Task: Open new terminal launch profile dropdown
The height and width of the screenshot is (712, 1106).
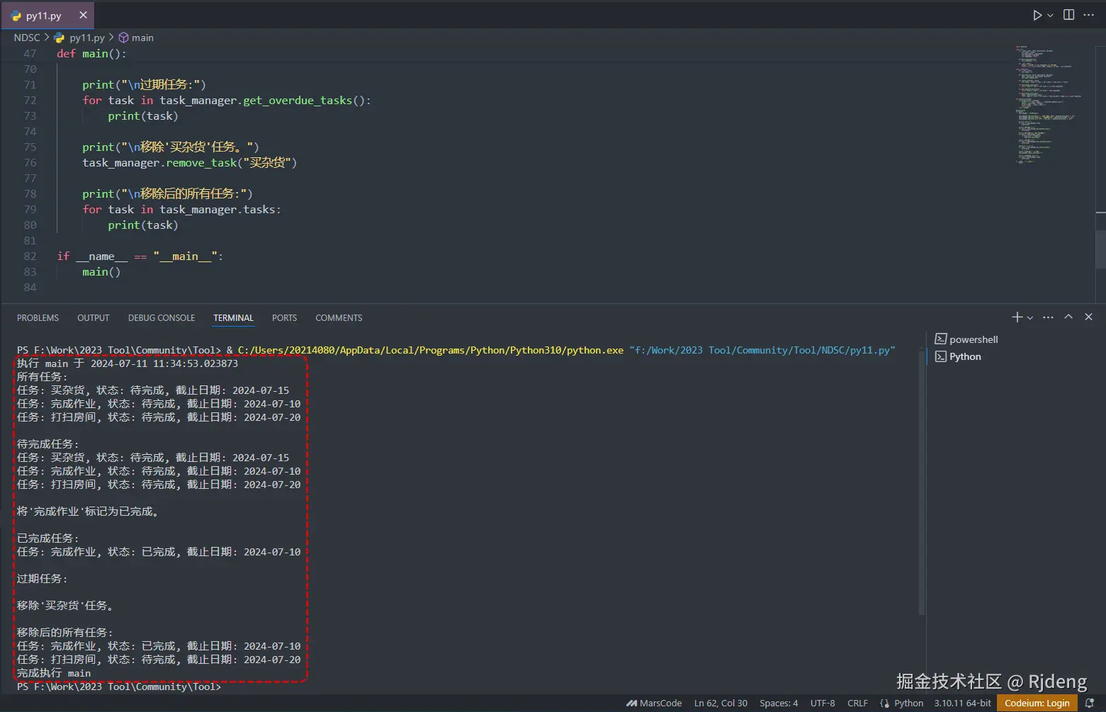Action: (x=1030, y=317)
